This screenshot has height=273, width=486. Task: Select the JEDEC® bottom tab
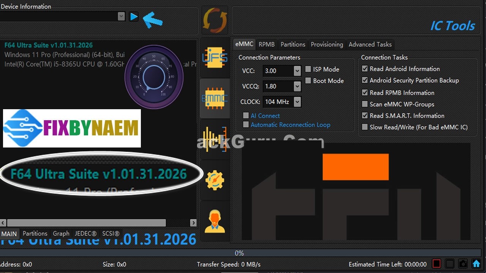coord(85,234)
